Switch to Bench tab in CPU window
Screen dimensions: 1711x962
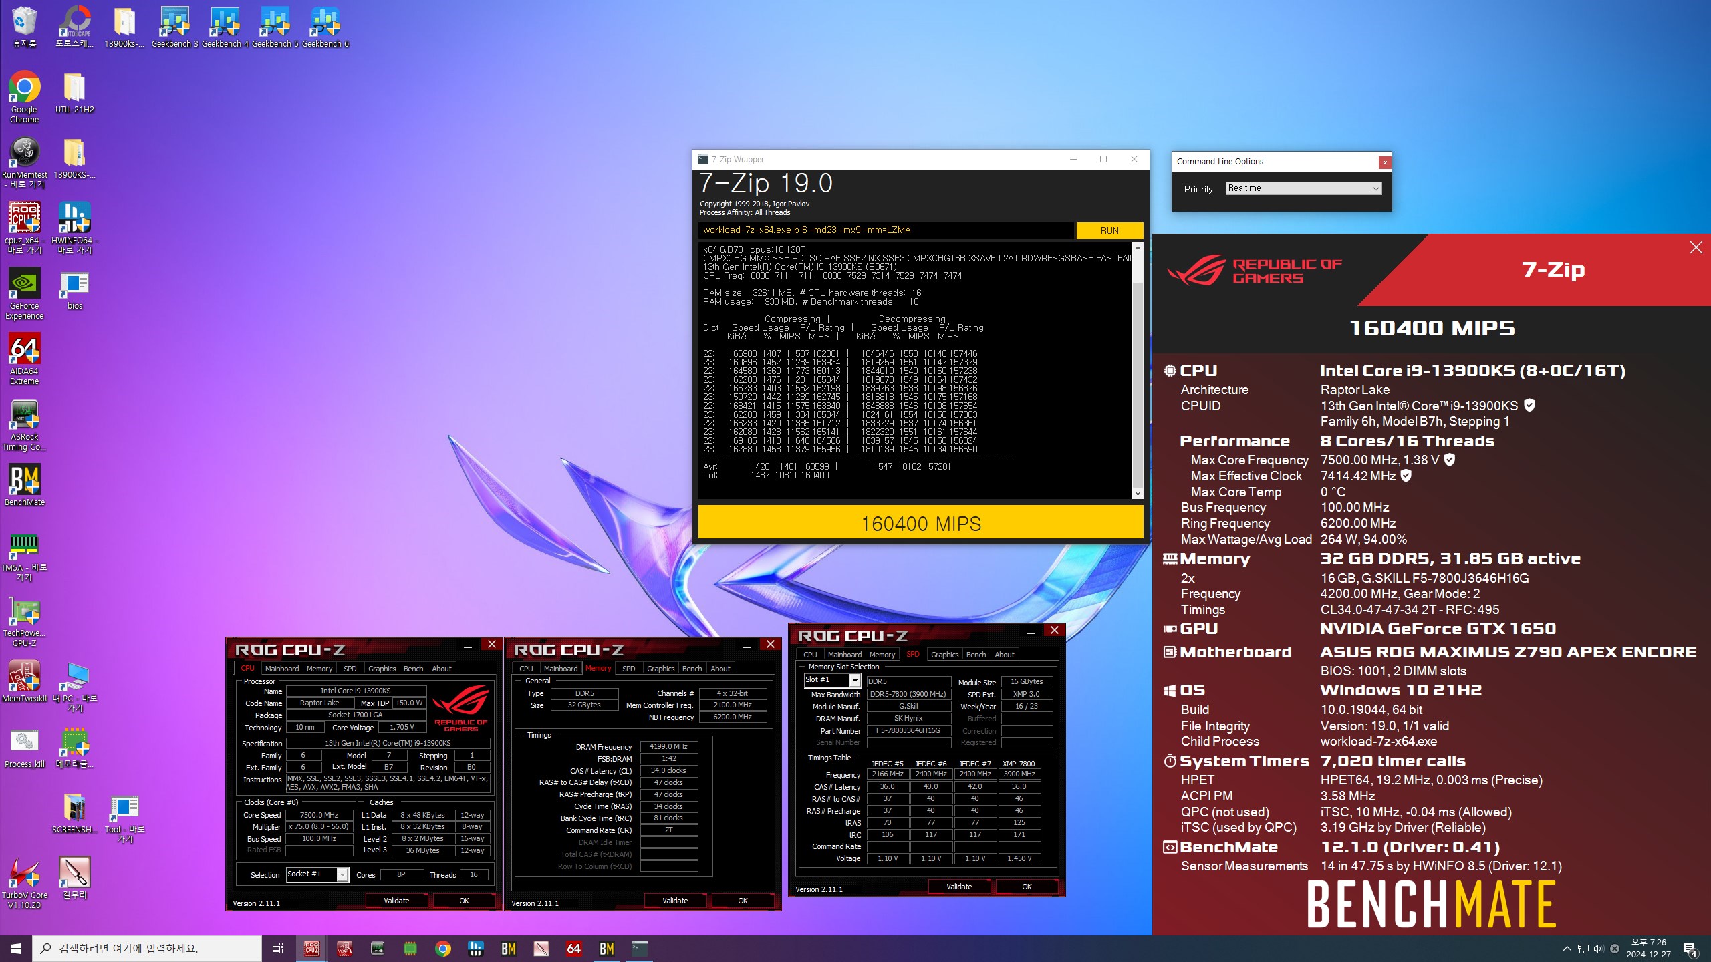pos(413,669)
